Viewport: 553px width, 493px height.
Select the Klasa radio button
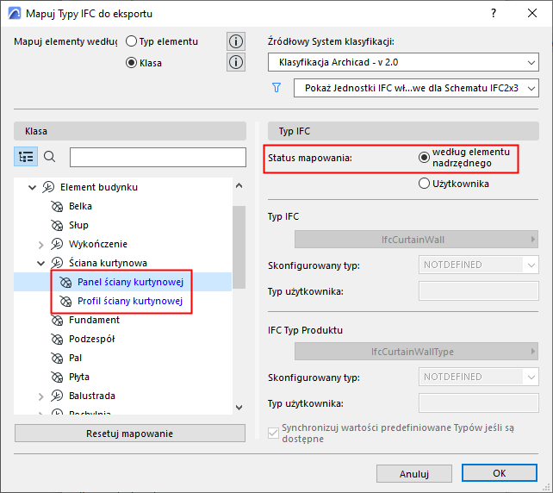[x=131, y=63]
